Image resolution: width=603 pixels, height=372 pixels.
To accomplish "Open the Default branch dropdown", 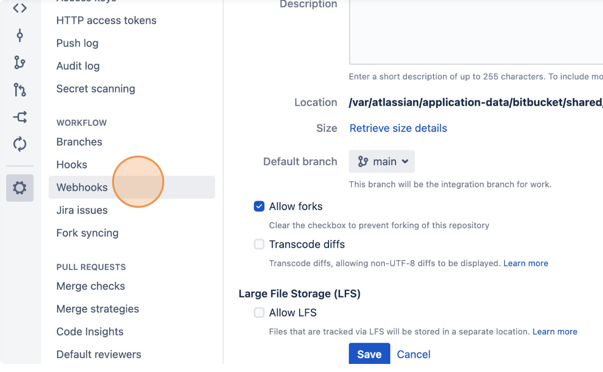I will [x=382, y=161].
